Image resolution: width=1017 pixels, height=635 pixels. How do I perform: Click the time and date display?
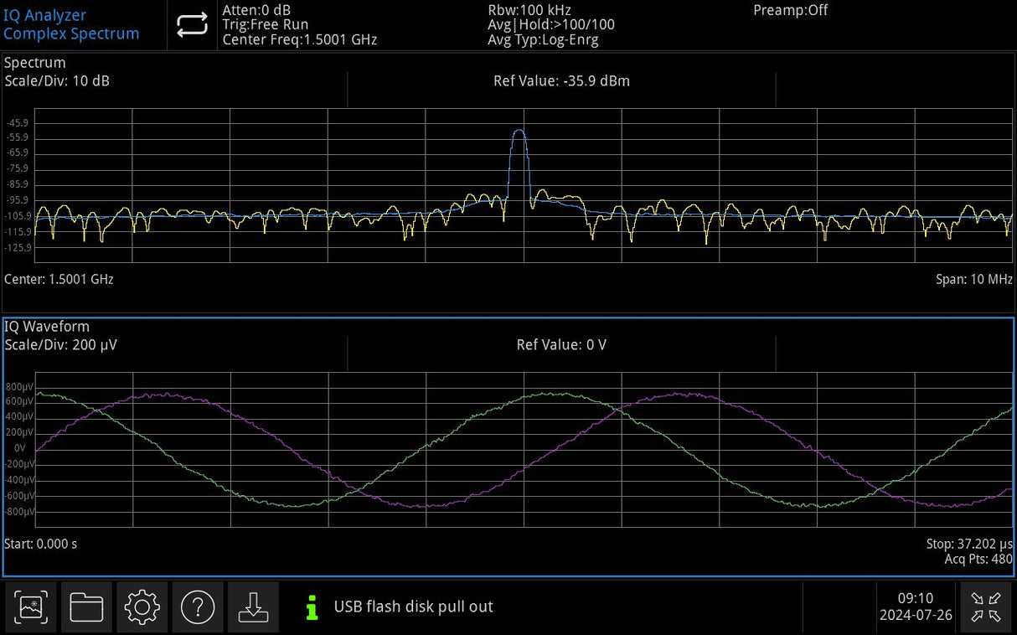pyautogui.click(x=916, y=607)
